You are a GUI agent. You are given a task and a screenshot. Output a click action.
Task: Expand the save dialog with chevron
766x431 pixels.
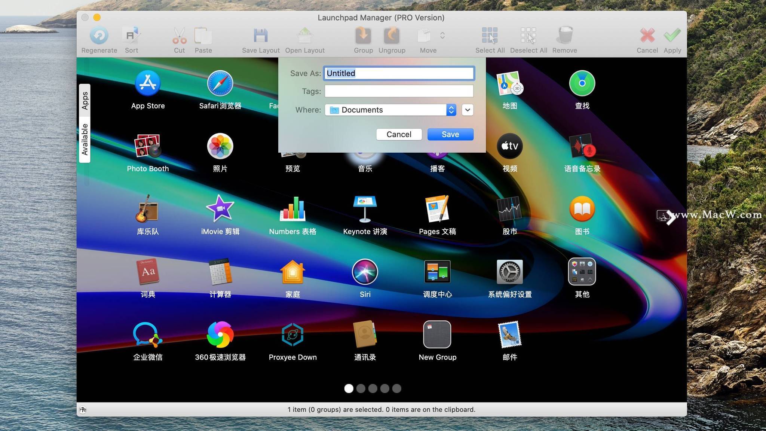point(468,110)
